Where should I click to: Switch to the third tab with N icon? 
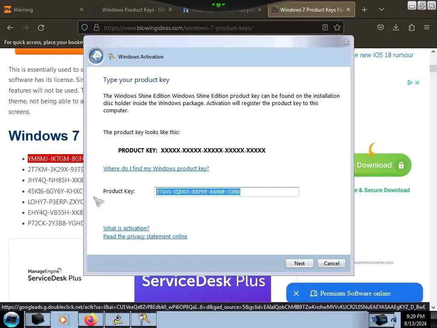[x=222, y=10]
